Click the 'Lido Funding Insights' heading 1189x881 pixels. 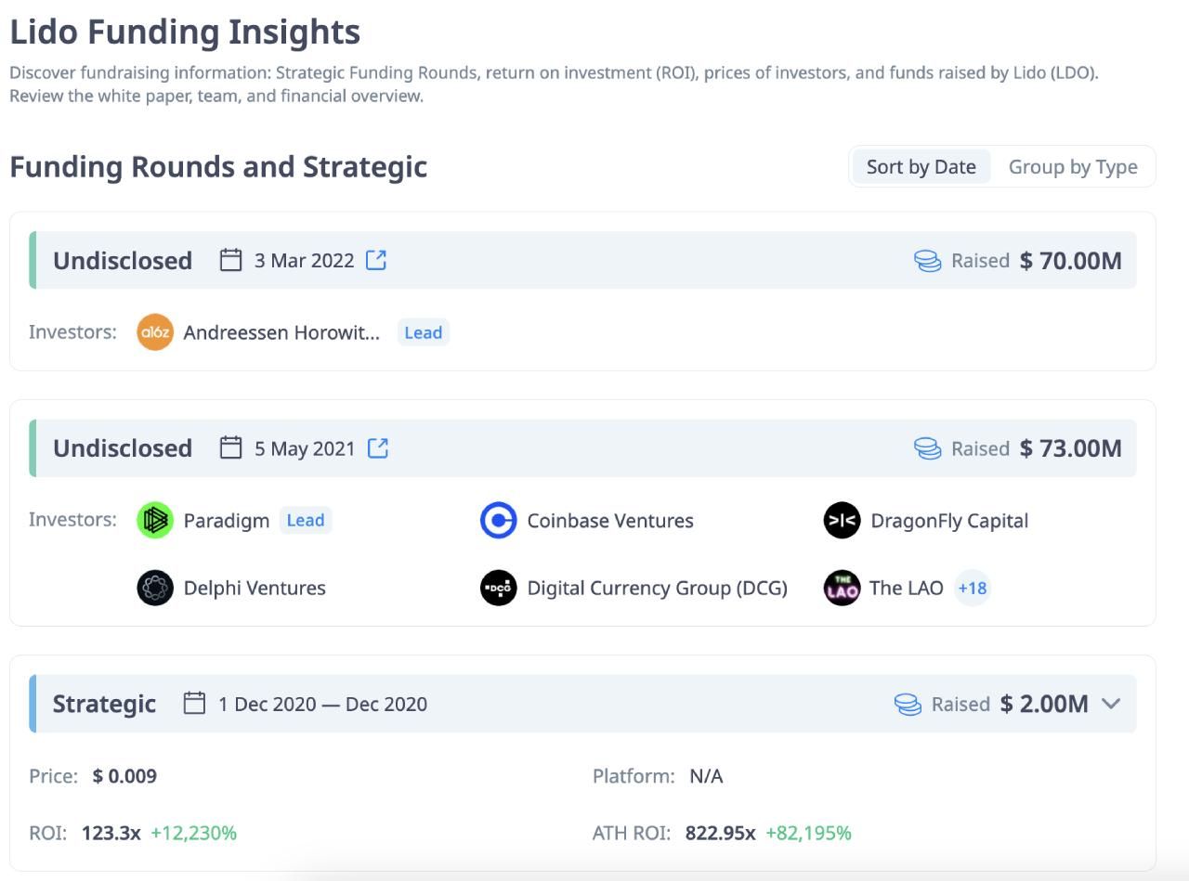[x=185, y=32]
